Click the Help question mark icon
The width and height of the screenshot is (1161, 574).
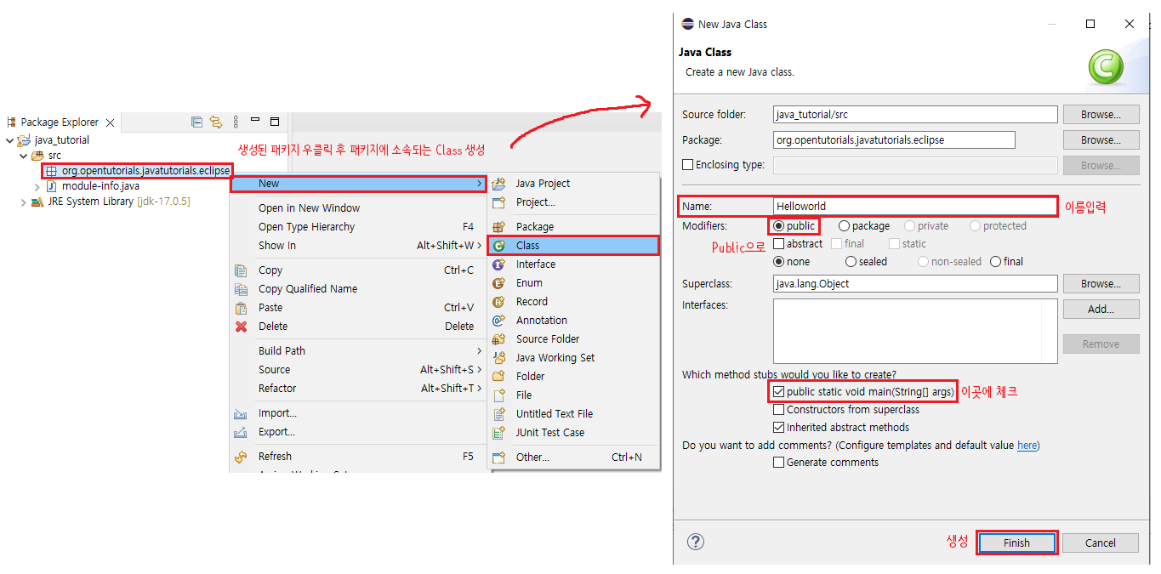(696, 542)
